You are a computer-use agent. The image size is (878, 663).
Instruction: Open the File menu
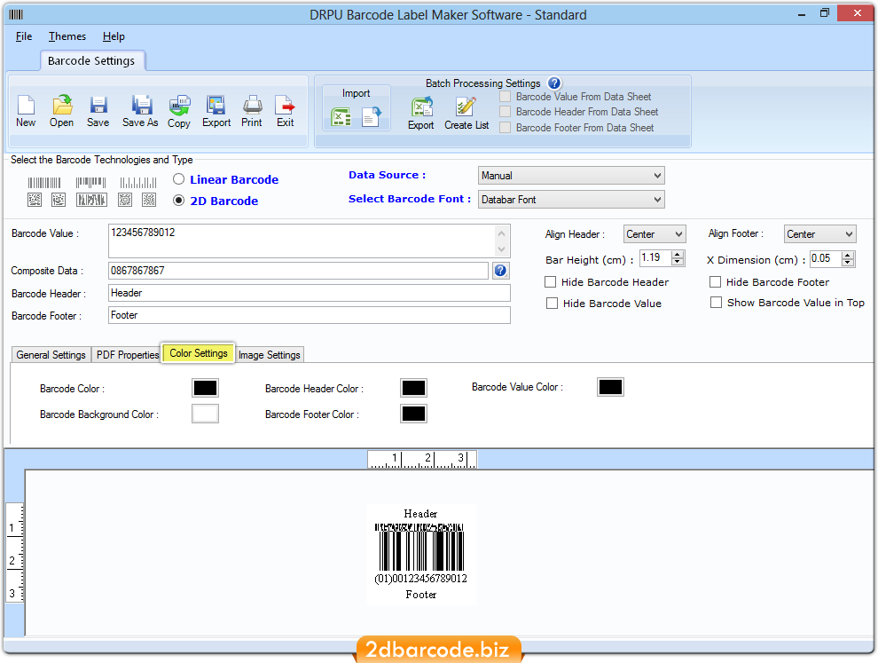24,36
